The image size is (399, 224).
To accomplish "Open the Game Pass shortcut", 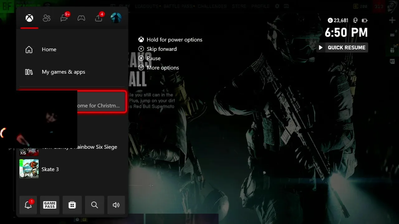I will pyautogui.click(x=50, y=205).
